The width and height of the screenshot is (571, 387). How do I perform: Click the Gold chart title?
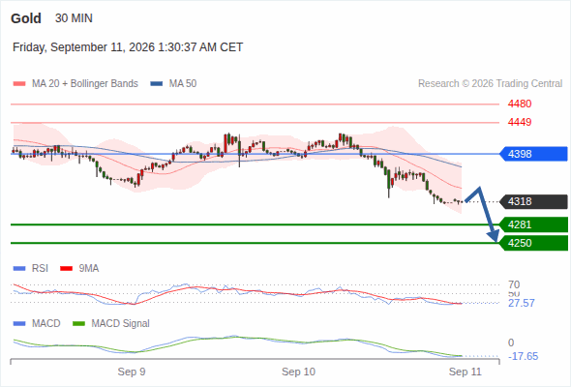point(26,18)
